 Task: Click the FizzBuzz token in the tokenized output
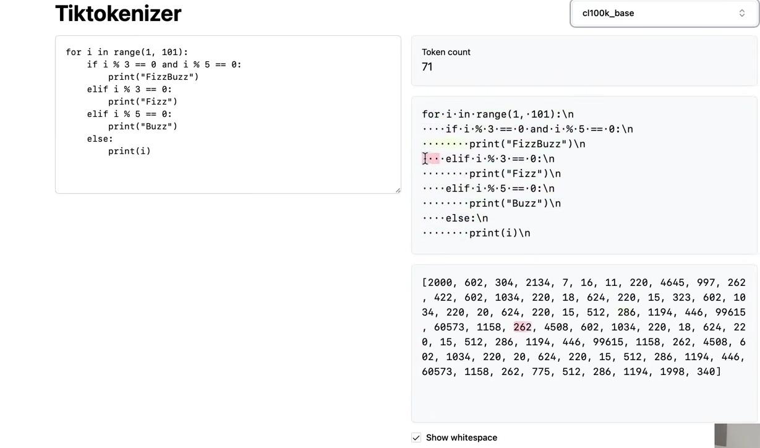point(536,144)
